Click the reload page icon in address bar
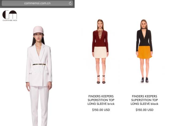Image resolution: width=171 pixels, height=126 pixels. point(70,3)
